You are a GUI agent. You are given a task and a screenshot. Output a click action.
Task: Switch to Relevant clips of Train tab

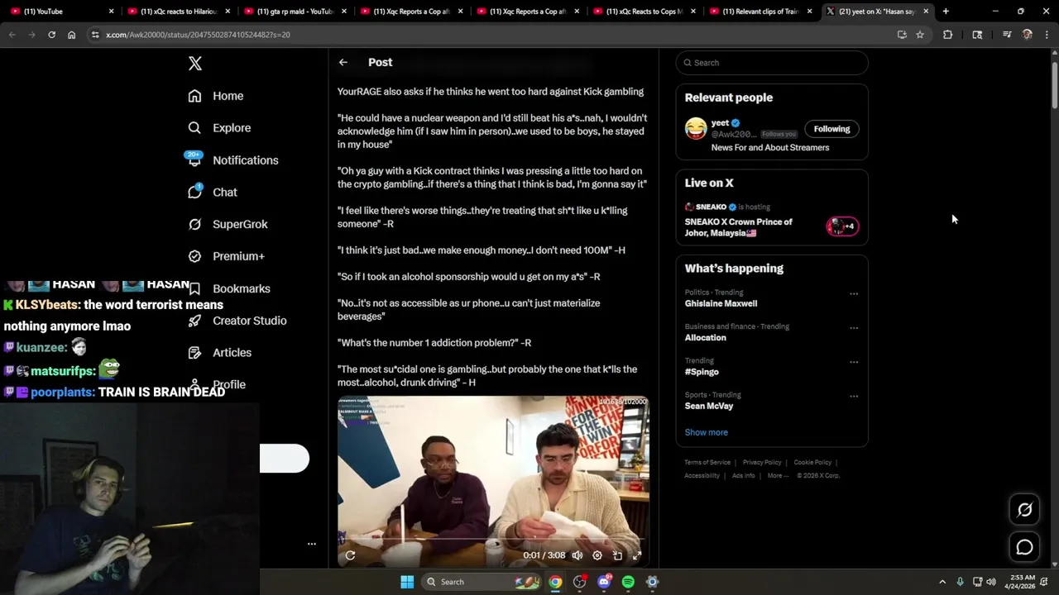(x=760, y=12)
